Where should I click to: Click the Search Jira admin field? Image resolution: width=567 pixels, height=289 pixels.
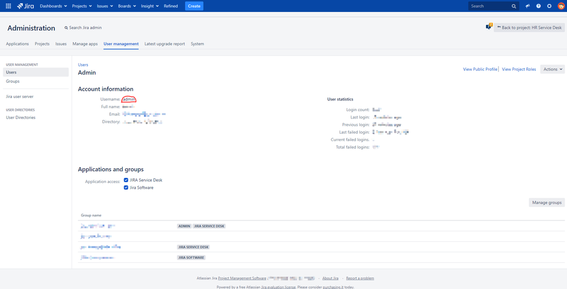83,28
